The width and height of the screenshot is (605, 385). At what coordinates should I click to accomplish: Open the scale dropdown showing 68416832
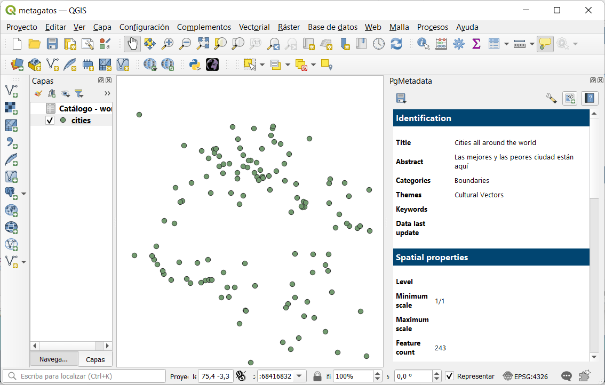298,376
